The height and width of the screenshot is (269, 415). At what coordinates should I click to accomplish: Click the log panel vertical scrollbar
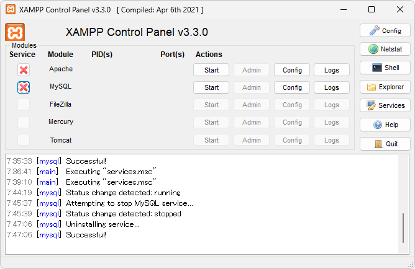click(403, 228)
